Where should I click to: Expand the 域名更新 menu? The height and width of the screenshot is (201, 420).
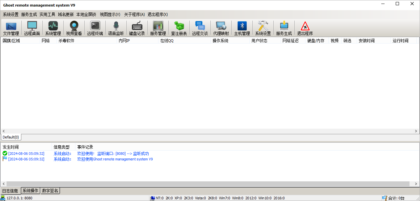pyautogui.click(x=66, y=14)
